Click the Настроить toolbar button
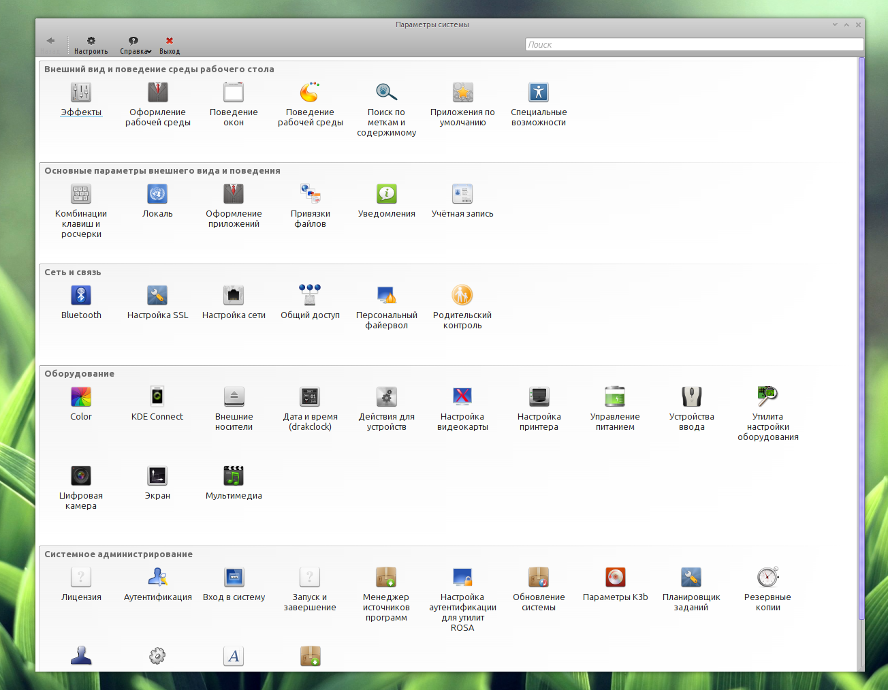This screenshot has width=888, height=690. [x=91, y=46]
